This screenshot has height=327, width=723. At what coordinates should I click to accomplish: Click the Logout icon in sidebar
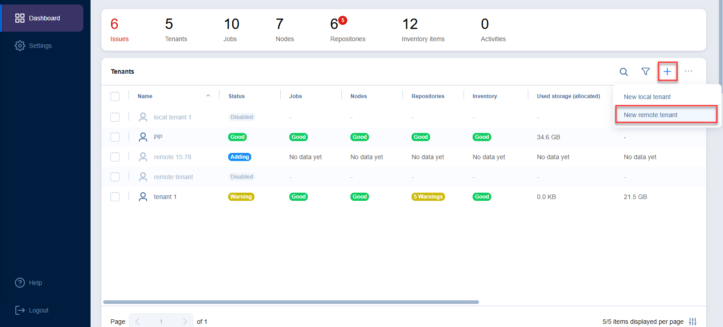(20, 310)
